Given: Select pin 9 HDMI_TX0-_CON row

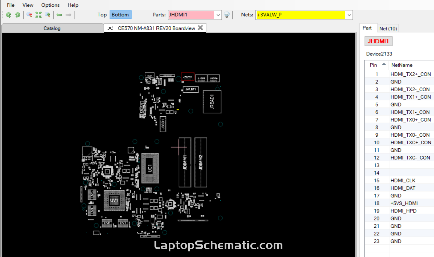Looking at the screenshot, I should click(399, 135).
